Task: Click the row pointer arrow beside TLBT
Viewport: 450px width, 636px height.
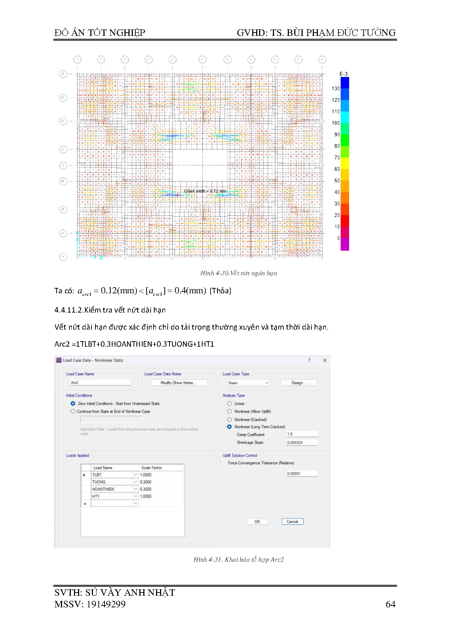Action: tap(85, 475)
